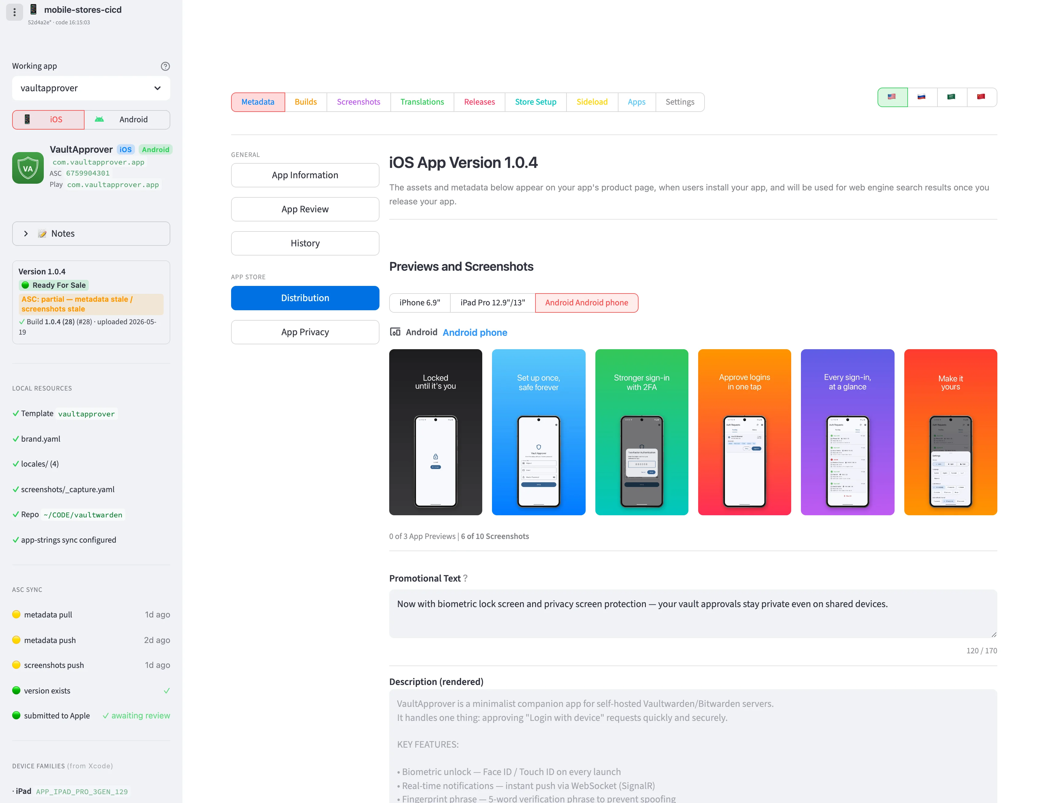Select the Russian flag locale
Image resolution: width=1046 pixels, height=803 pixels.
[x=922, y=97]
